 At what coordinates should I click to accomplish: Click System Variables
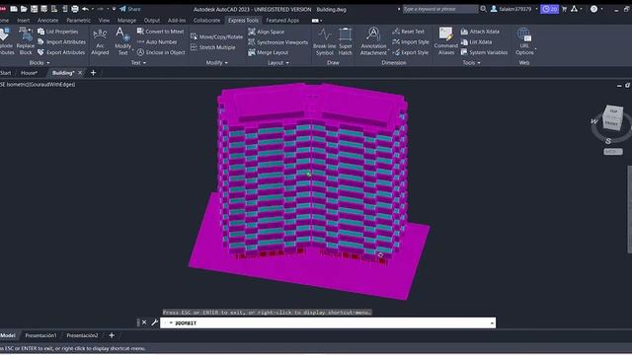[484, 52]
